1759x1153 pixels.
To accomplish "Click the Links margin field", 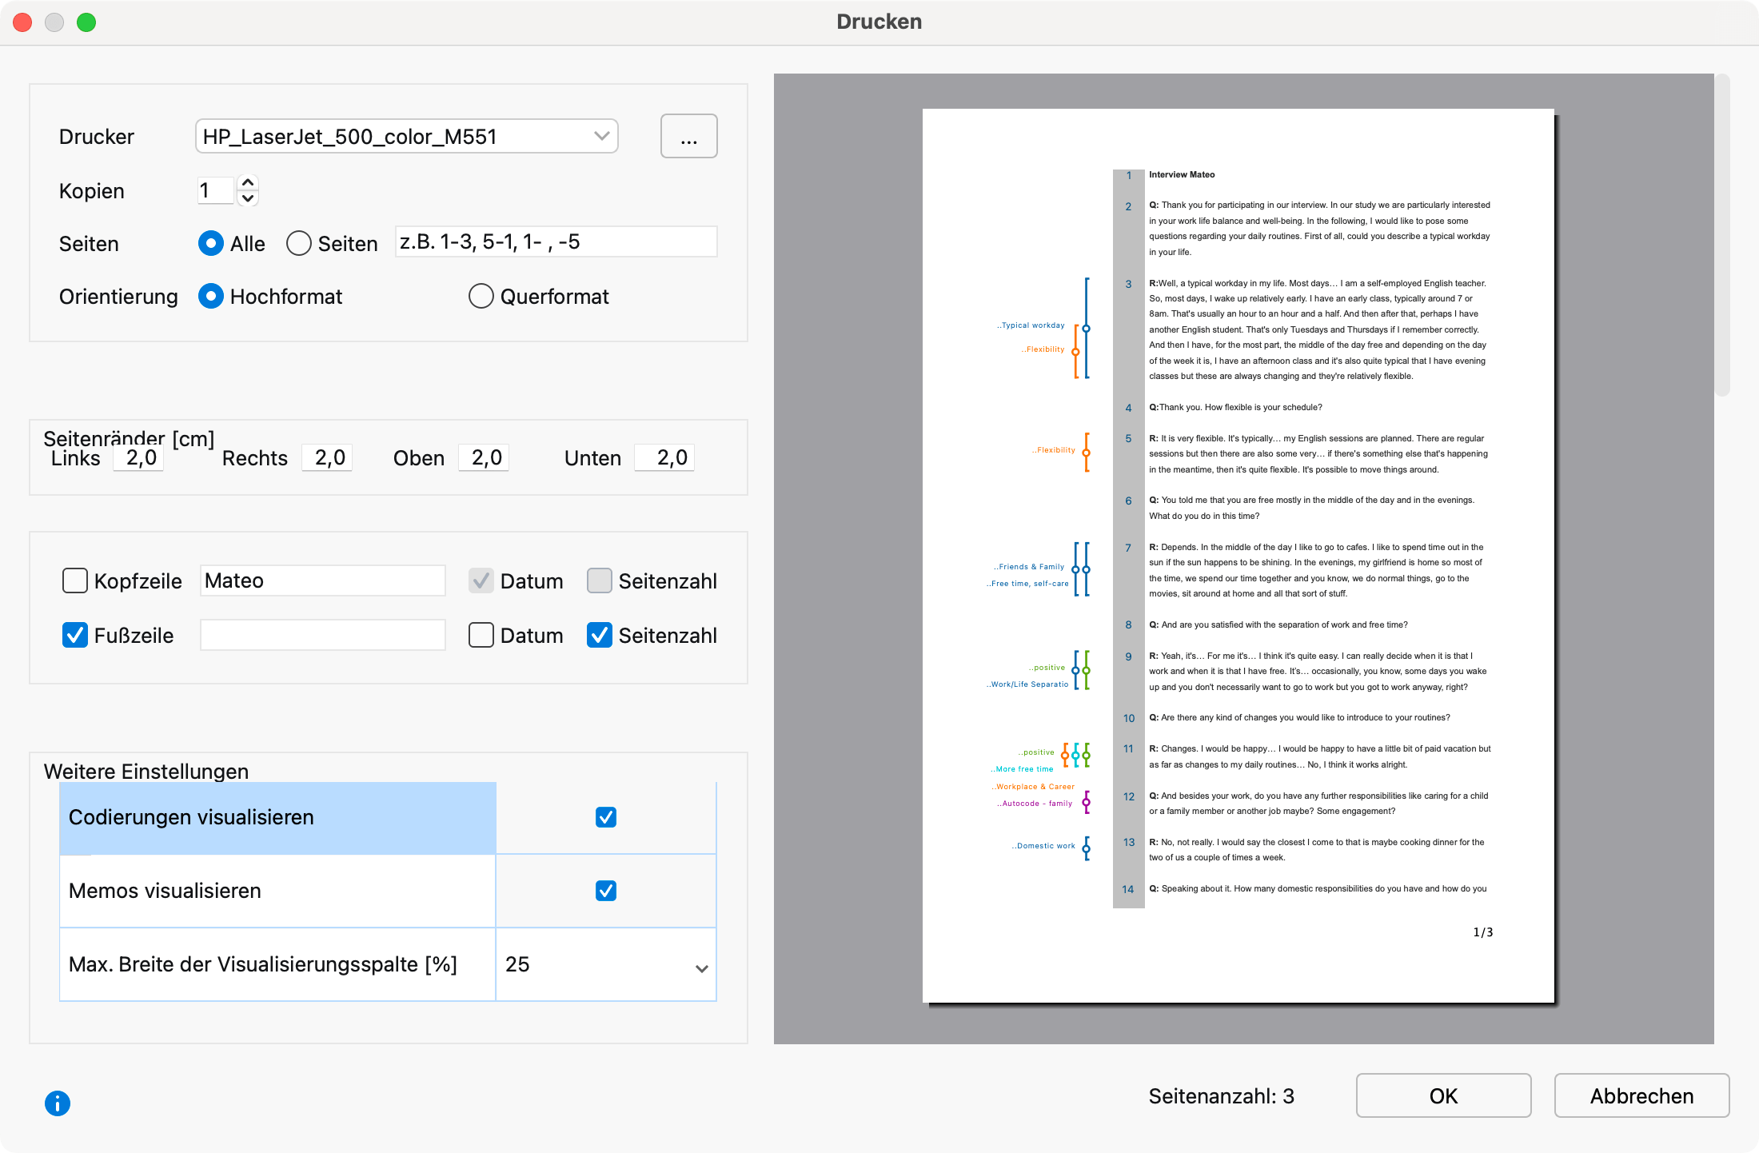I will click(139, 458).
